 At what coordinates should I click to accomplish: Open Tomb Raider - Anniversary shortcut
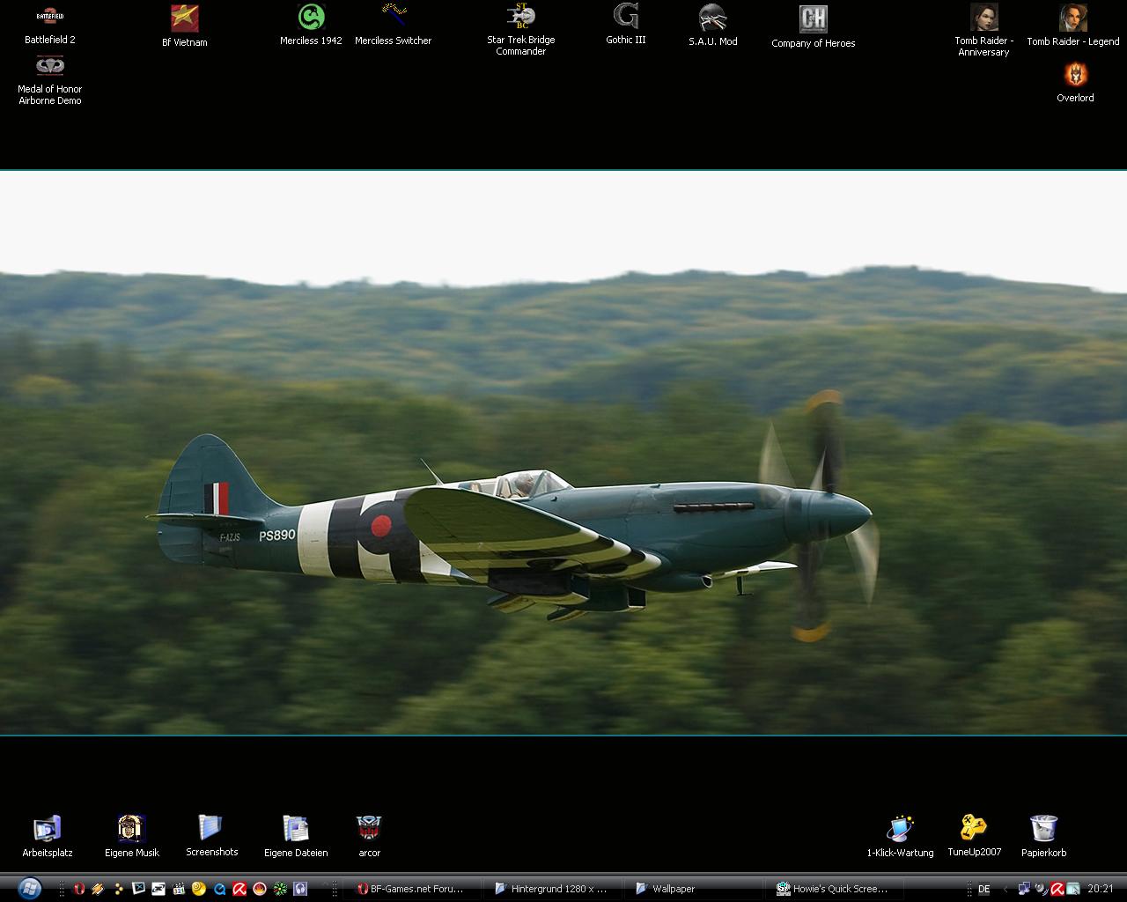pos(983,18)
